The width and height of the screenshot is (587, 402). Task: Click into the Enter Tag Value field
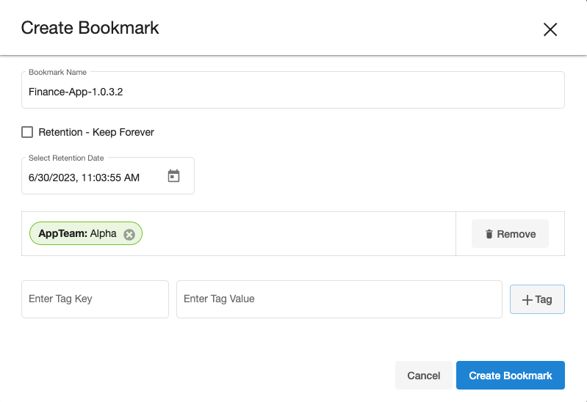(339, 299)
